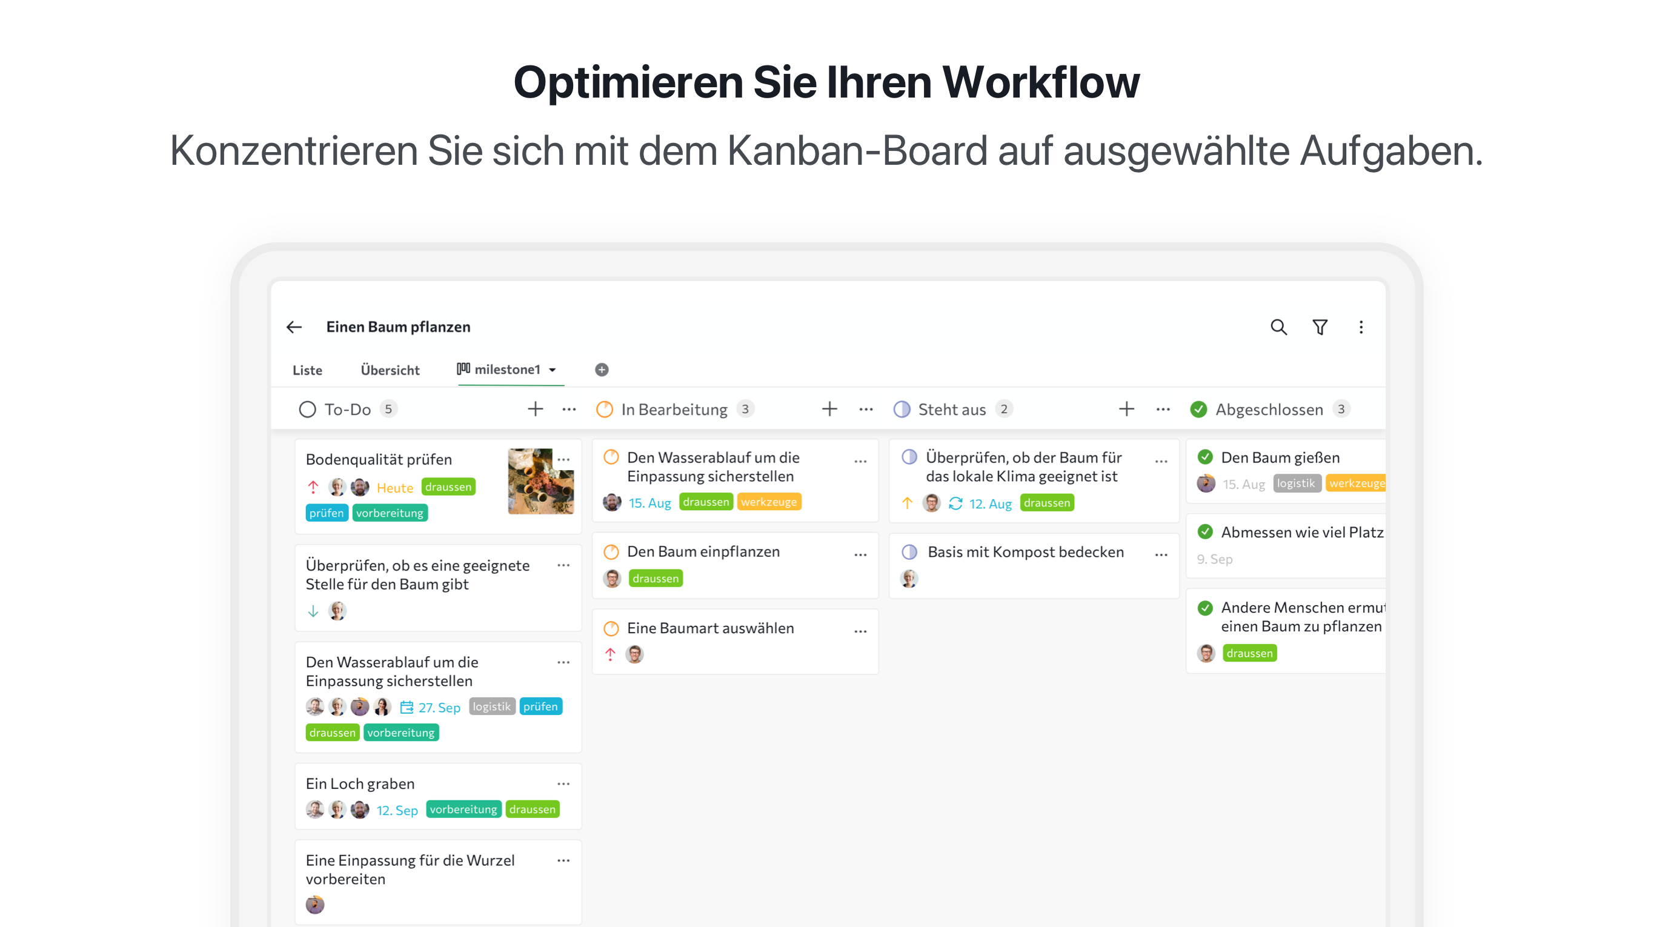Click gray logistik tag on 27. Sep card

(492, 707)
